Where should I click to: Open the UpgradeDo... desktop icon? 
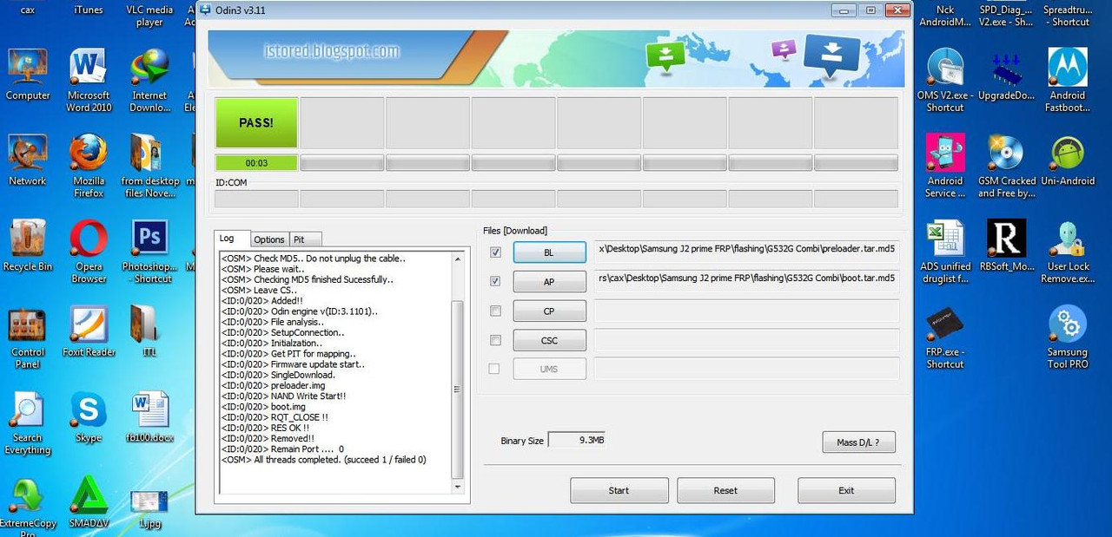coord(1006,76)
